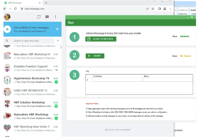This screenshot has height=138, width=197.
Task: Click Naturalnex HBP Workshop unread badge
Action: pos(56,118)
